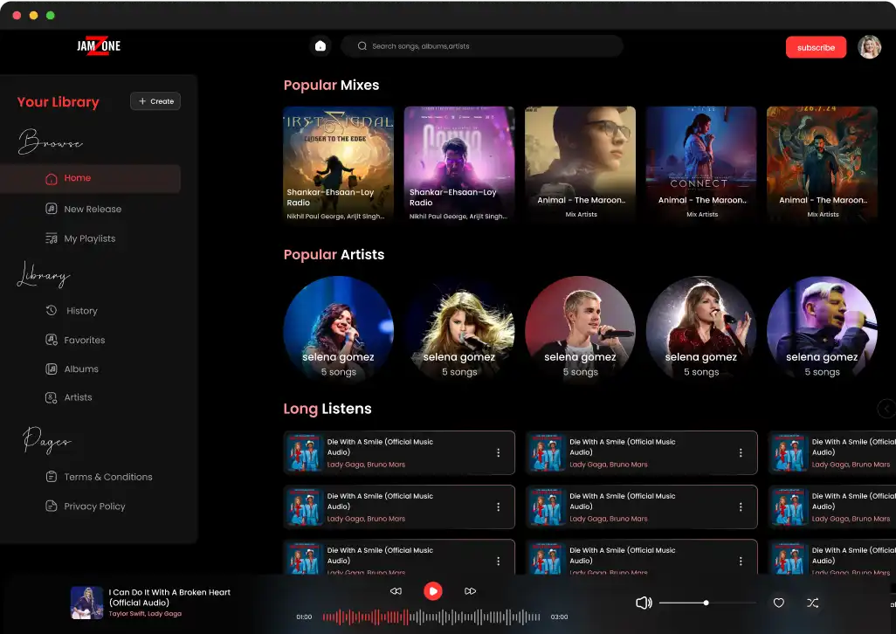The height and width of the screenshot is (634, 896).
Task: Go to Favorites
Action: 85,340
